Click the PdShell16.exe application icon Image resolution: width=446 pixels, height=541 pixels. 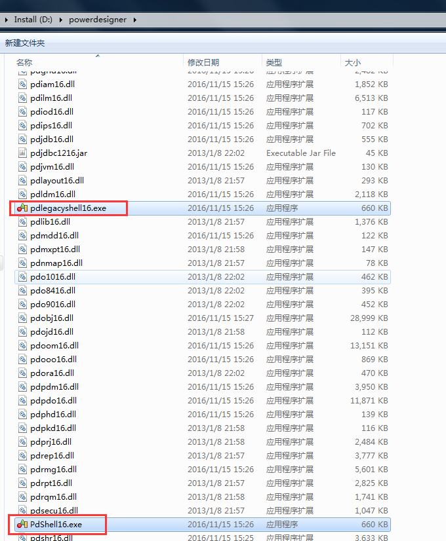[x=22, y=525]
